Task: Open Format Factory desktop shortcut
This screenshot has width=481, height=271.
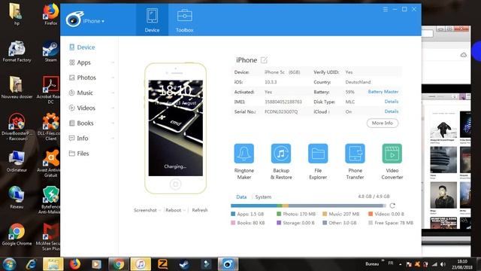Action: coord(17,51)
